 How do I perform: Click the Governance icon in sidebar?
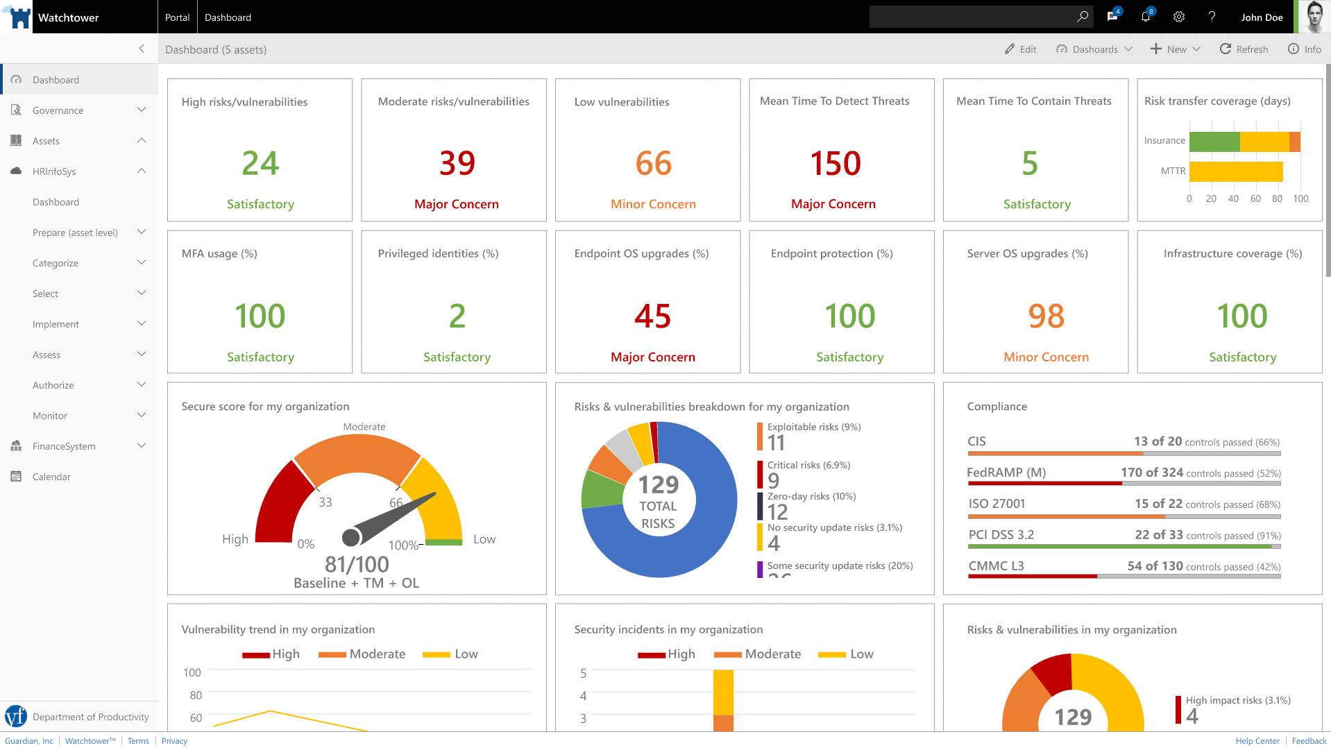(x=16, y=110)
